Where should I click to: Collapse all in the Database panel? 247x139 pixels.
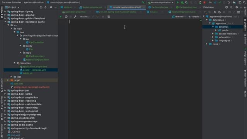point(231,7)
